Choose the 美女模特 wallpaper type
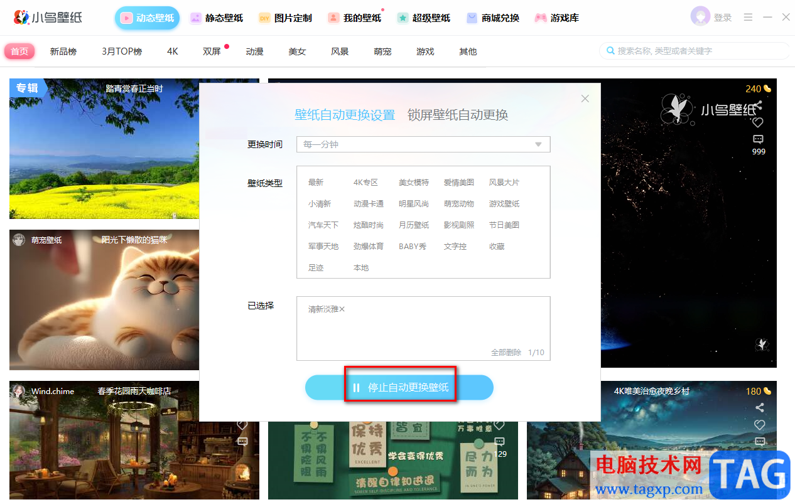 point(414,183)
